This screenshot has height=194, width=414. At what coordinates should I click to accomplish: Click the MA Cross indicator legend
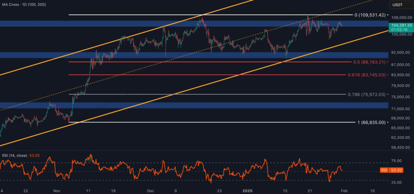tap(23, 4)
